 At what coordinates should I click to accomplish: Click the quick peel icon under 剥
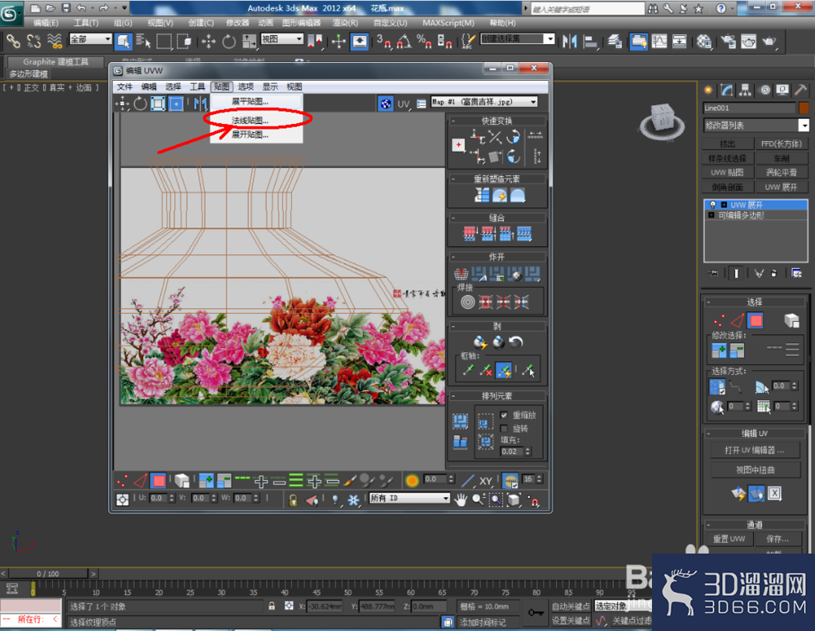coord(480,342)
